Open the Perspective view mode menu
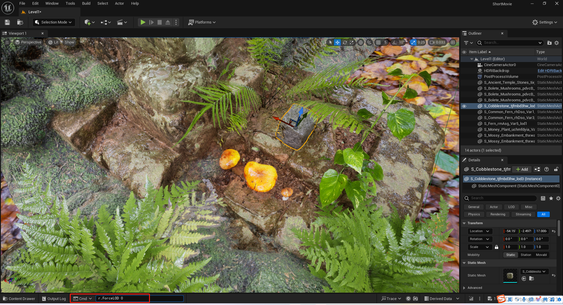 click(x=28, y=42)
